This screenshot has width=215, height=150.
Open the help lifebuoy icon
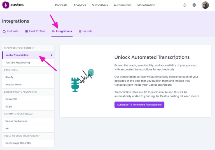click(194, 5)
